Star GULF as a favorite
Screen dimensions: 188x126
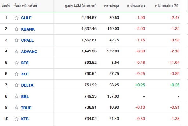pos(16,18)
